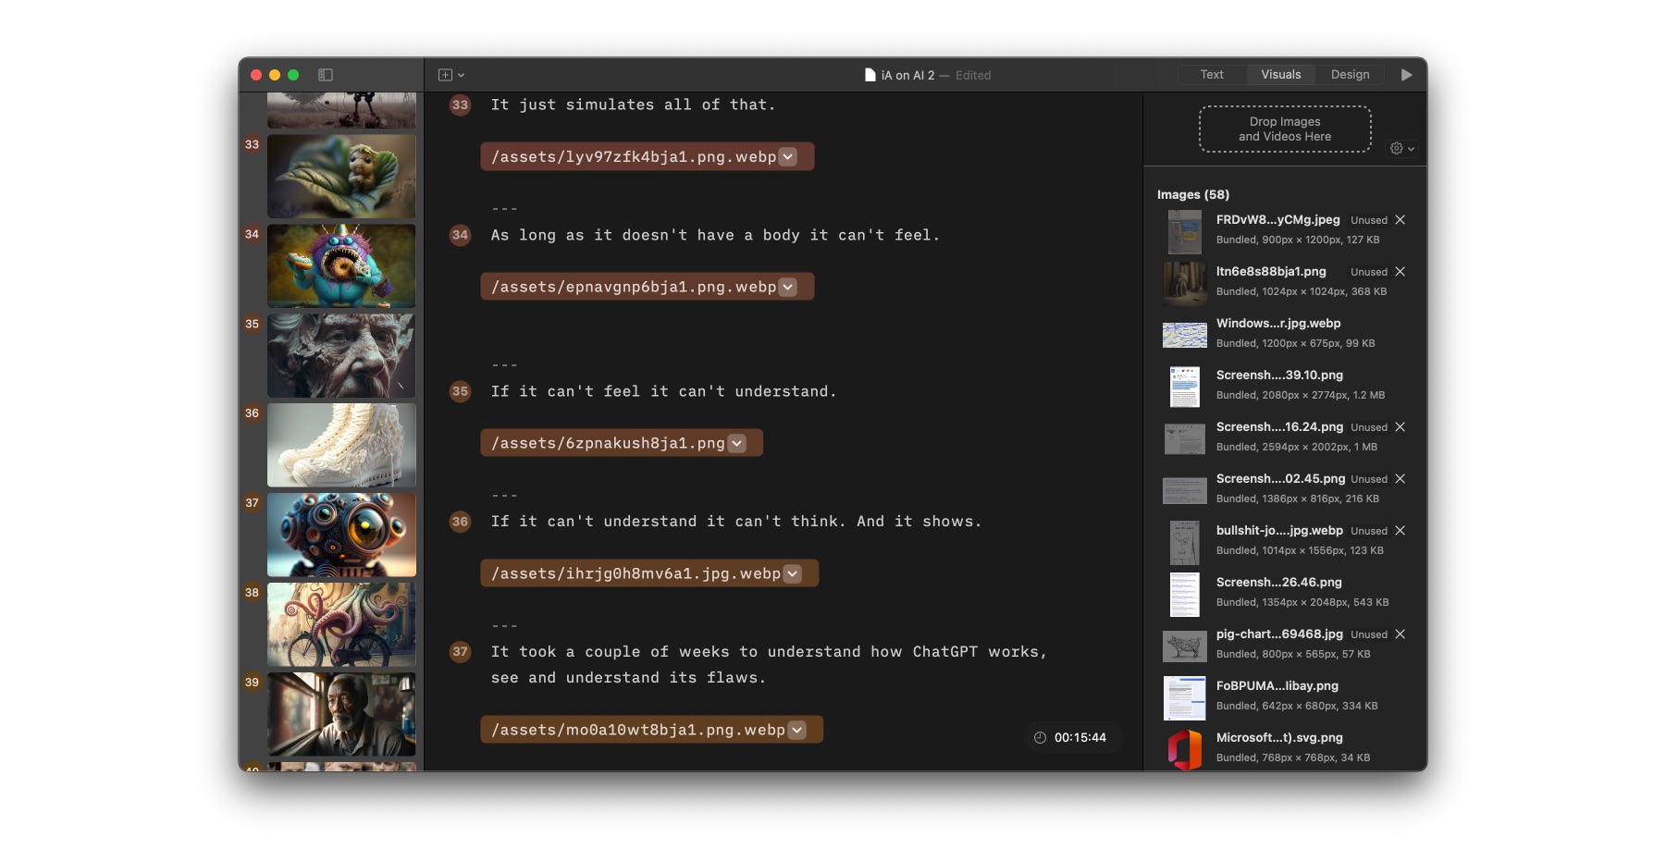Click the file name FRDvW8...yCMg.jpeg
Viewport: 1666px width, 862px height.
[x=1277, y=220]
